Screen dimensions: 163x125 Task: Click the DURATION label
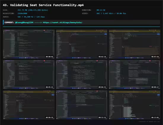[x=87, y=10]
